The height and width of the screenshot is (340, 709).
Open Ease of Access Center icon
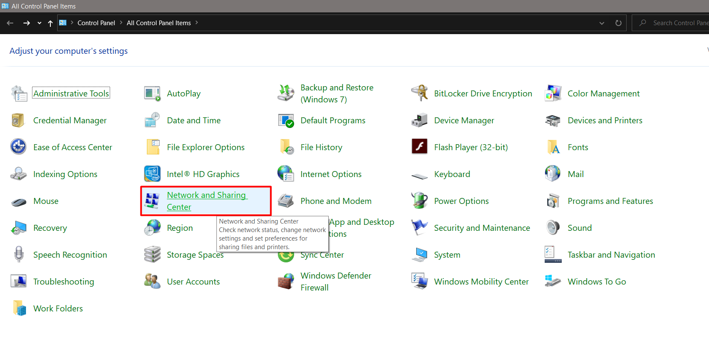click(19, 147)
